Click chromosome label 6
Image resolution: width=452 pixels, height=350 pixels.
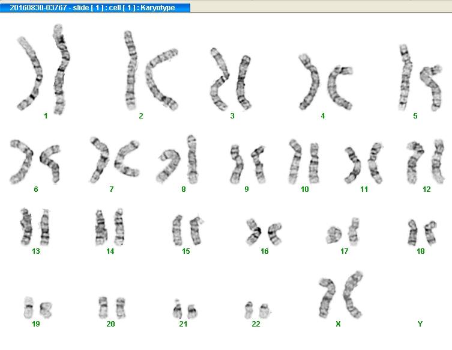pos(36,189)
